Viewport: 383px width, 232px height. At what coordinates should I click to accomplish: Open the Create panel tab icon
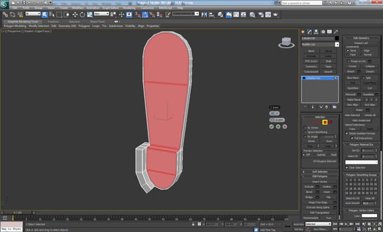point(303,32)
